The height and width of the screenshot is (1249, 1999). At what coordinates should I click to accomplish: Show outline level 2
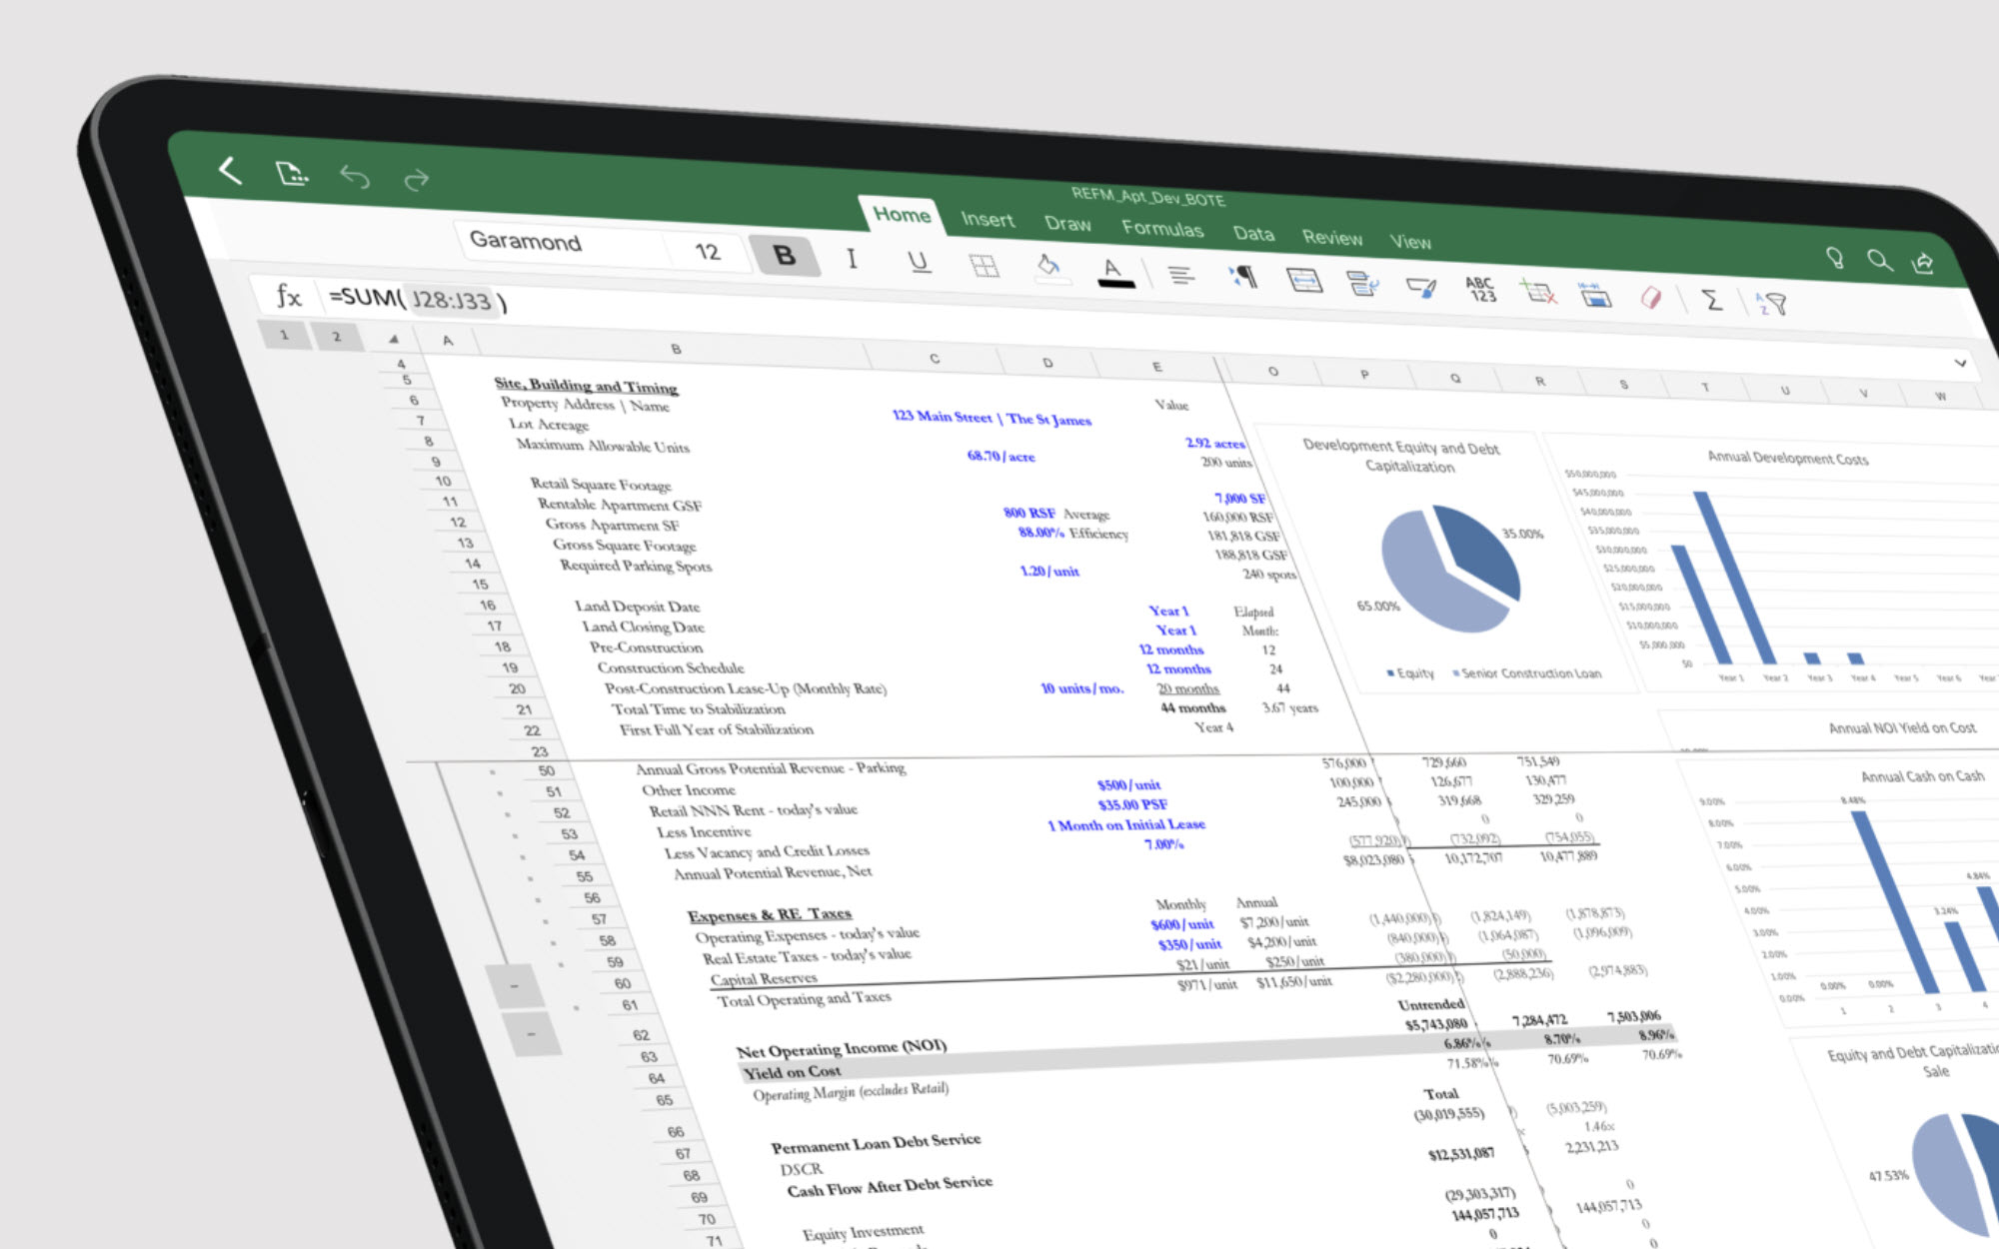[x=337, y=337]
